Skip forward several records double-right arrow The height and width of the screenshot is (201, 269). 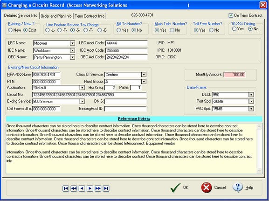(98, 188)
